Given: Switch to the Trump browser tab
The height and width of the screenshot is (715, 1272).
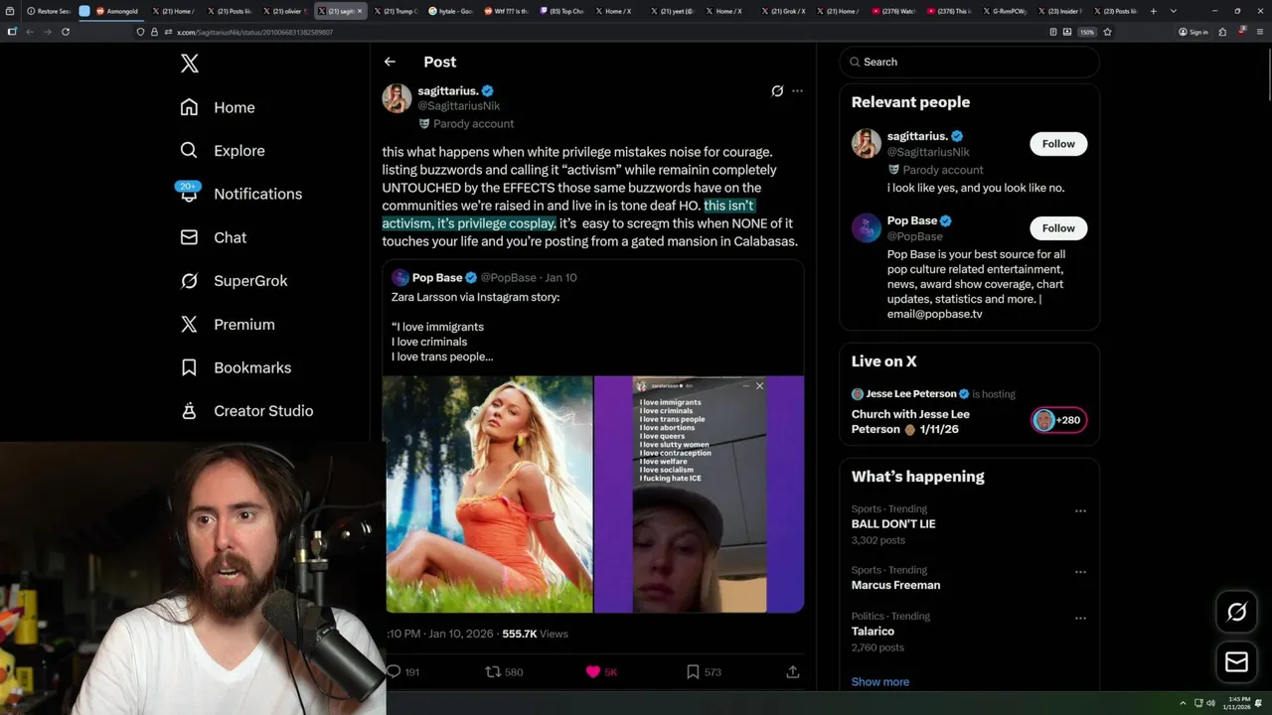Looking at the screenshot, I should (397, 11).
